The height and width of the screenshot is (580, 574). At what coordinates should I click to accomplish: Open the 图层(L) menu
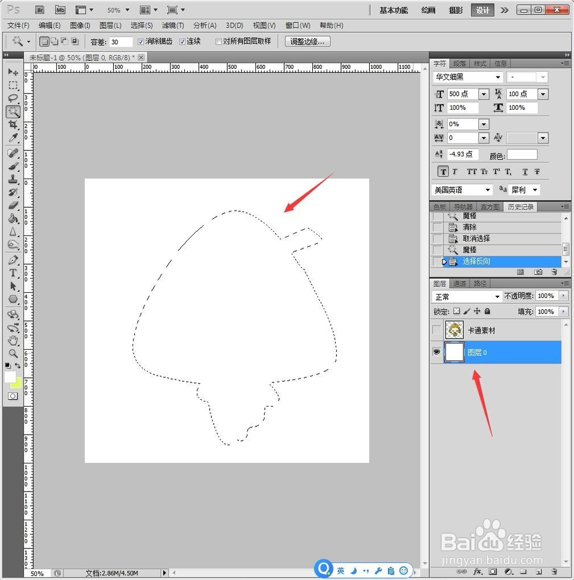pyautogui.click(x=110, y=25)
